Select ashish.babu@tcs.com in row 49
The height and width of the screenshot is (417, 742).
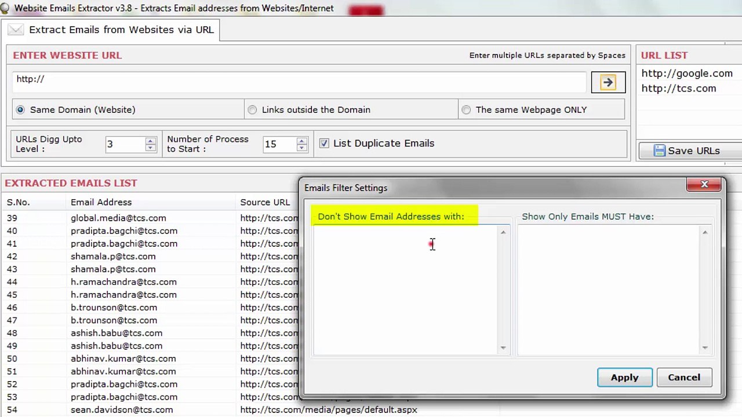tap(117, 346)
